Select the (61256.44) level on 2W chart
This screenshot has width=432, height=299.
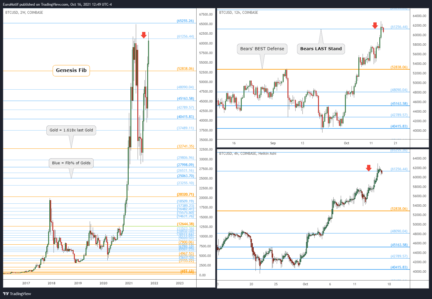point(185,36)
